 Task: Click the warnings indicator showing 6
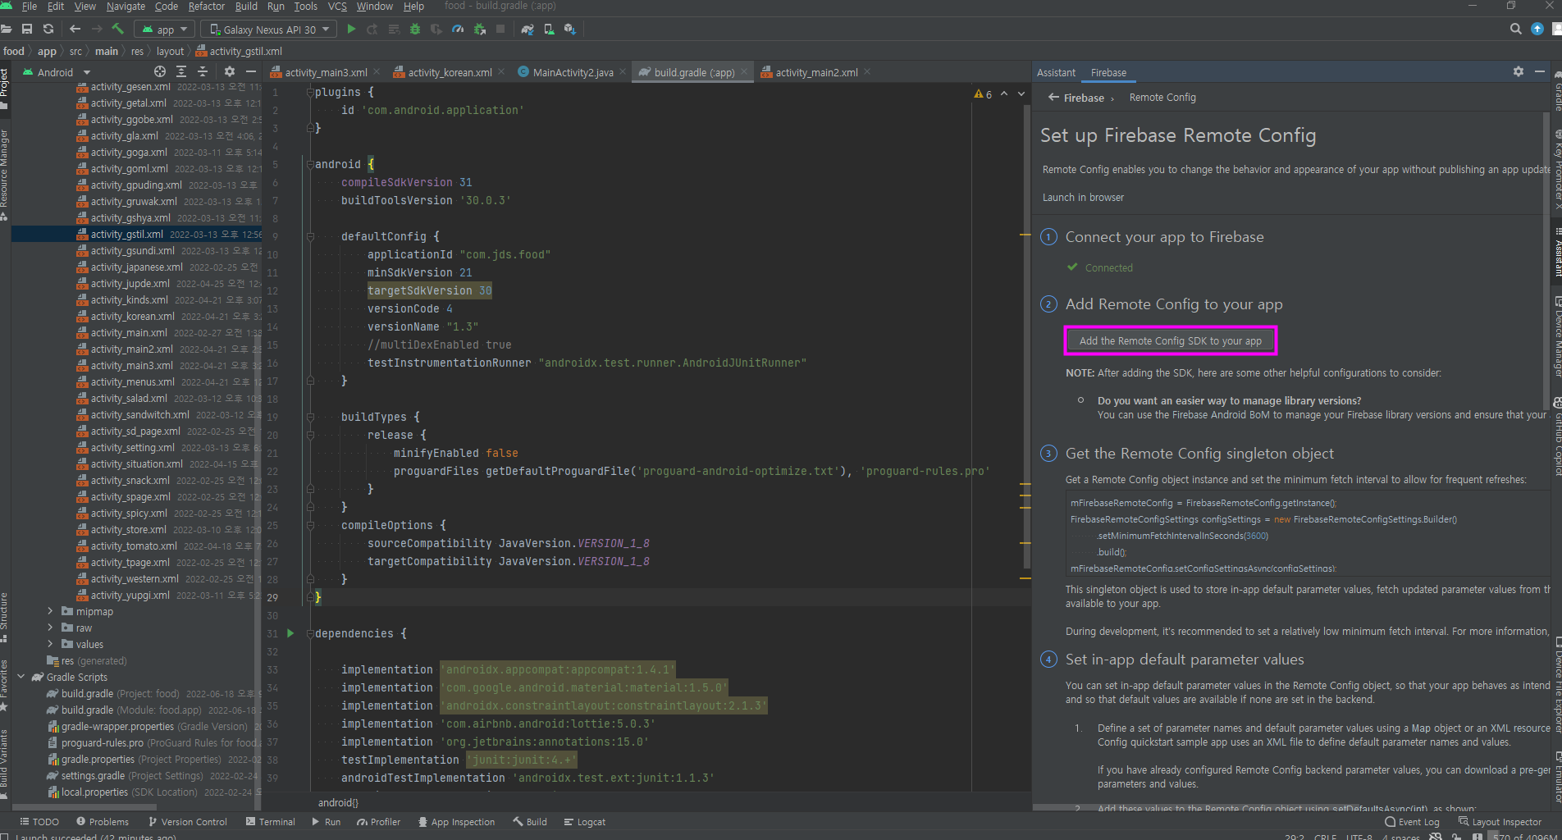point(983,94)
